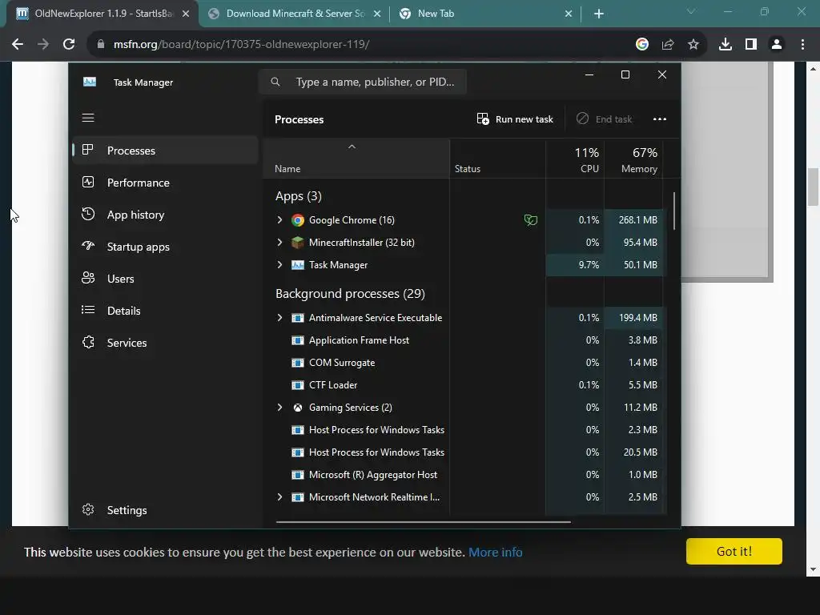820x615 pixels.
Task: Select the Microsoft (R) Aggregator Host row
Action: [465, 475]
